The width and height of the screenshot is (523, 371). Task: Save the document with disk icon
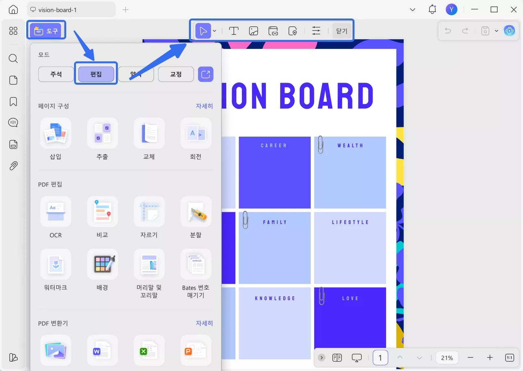pyautogui.click(x=485, y=31)
